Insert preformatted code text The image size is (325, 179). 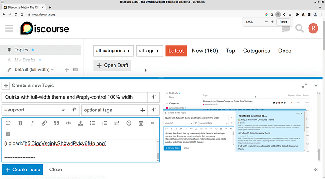point(68,123)
